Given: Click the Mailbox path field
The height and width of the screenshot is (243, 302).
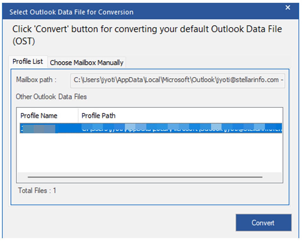Looking at the screenshot, I should pos(178,81).
